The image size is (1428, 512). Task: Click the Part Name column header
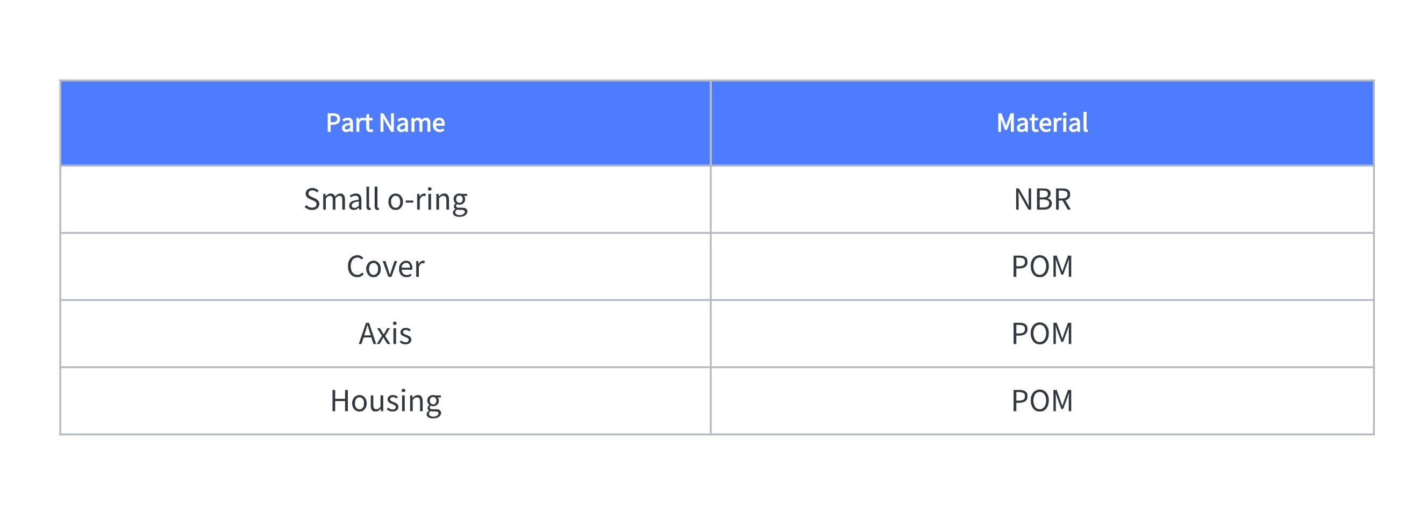point(385,123)
